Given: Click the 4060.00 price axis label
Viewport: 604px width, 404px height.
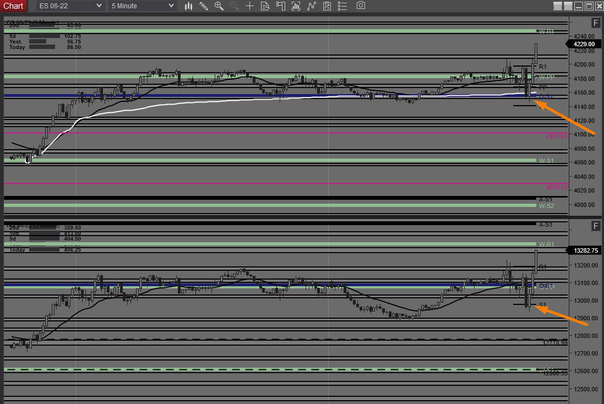Looking at the screenshot, I should [x=584, y=162].
